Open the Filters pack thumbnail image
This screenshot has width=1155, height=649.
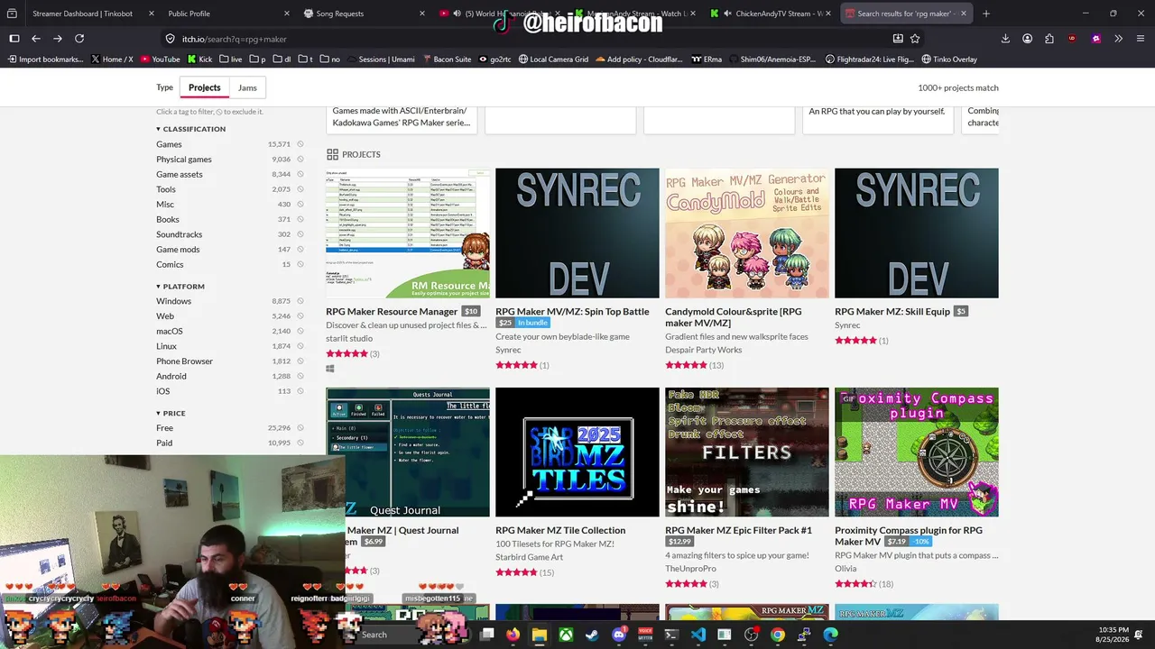pos(747,452)
